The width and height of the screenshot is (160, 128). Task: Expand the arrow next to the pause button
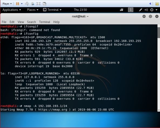click(22, 4)
